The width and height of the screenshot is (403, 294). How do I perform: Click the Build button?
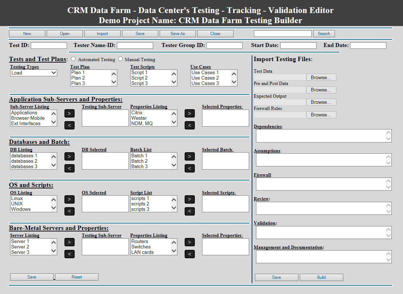[321, 277]
